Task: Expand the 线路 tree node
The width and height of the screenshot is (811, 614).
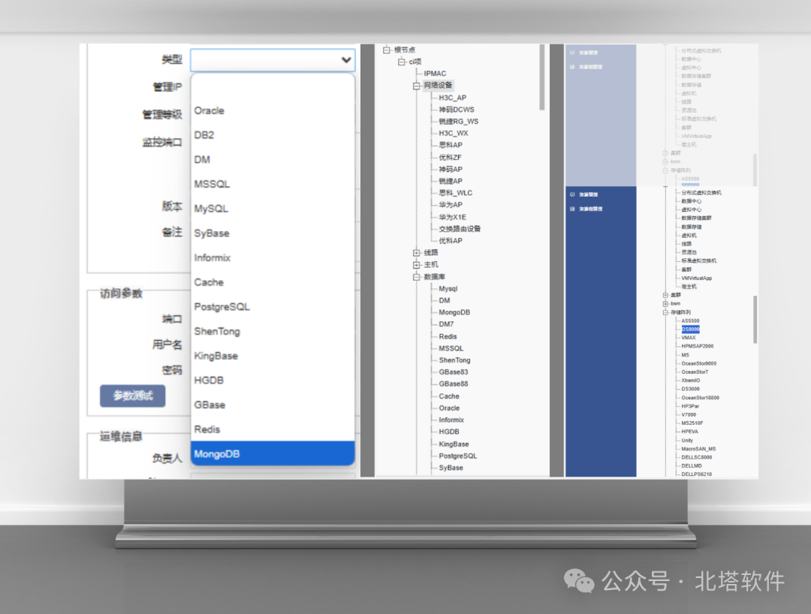Action: pos(416,253)
